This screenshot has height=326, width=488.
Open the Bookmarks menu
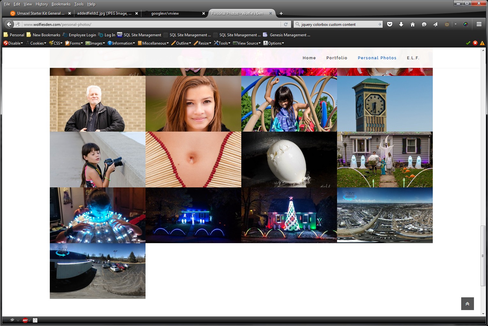click(x=61, y=4)
